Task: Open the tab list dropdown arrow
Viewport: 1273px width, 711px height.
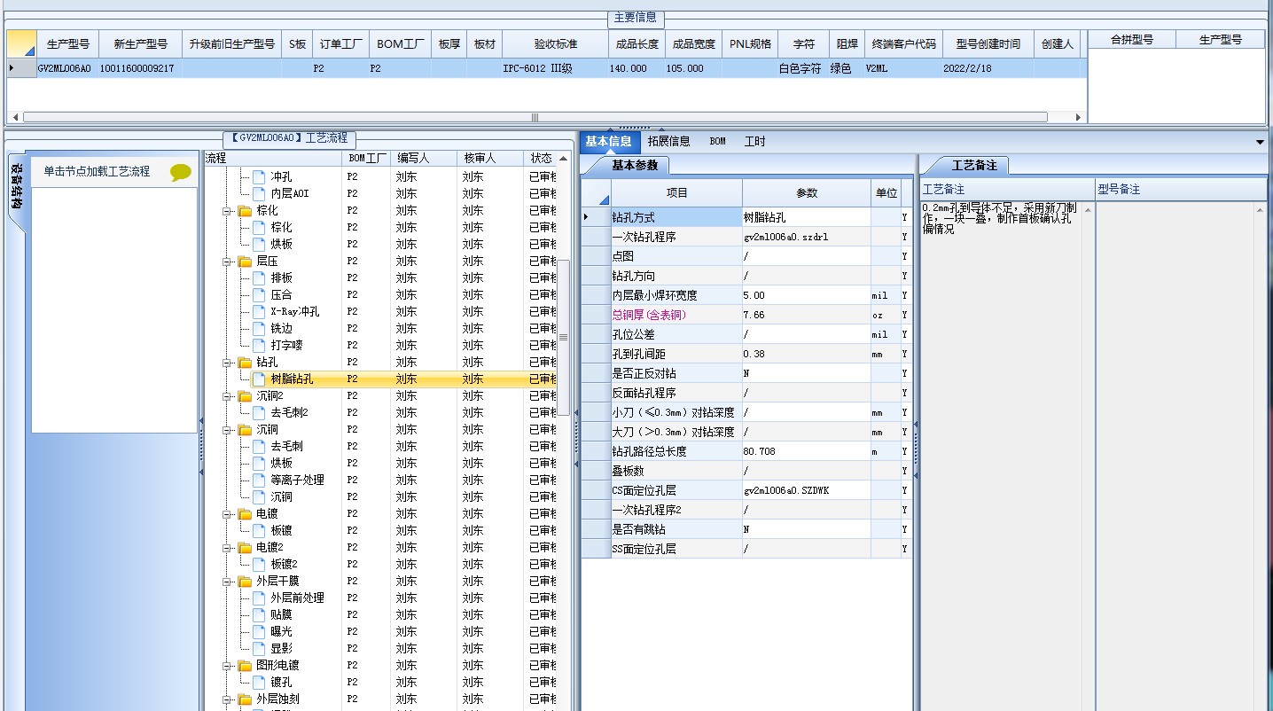Action: click(x=1260, y=142)
